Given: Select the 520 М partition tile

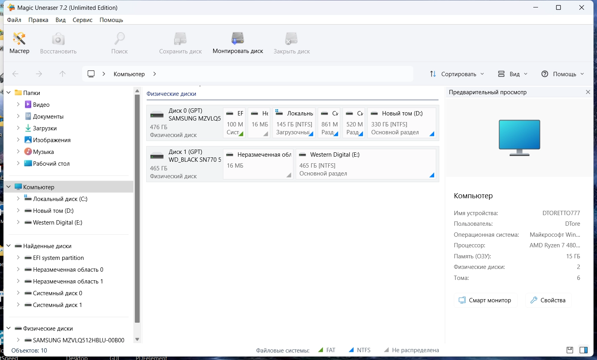Looking at the screenshot, I should pyautogui.click(x=354, y=123).
